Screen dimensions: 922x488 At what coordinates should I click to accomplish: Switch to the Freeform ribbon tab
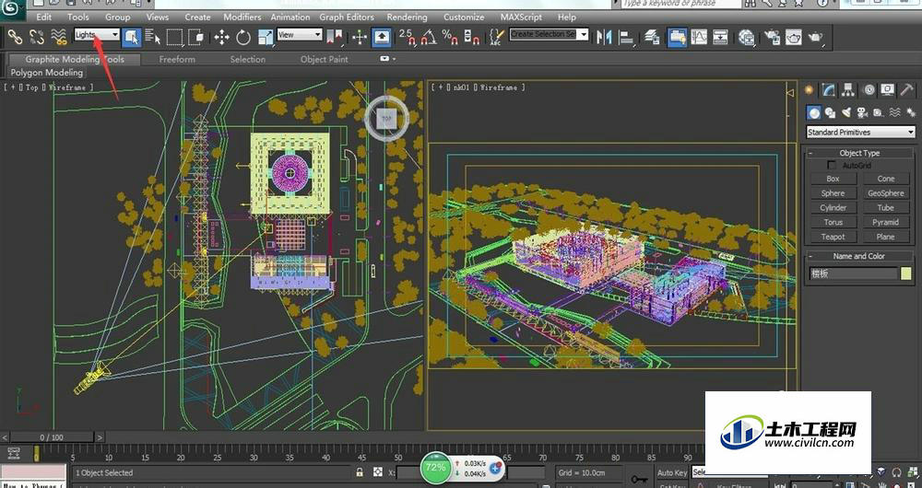(x=177, y=59)
